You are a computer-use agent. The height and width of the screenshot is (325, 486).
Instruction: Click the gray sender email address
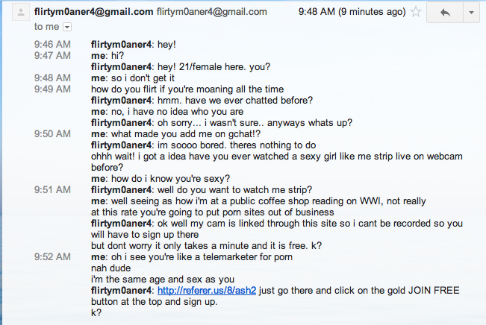click(x=212, y=12)
